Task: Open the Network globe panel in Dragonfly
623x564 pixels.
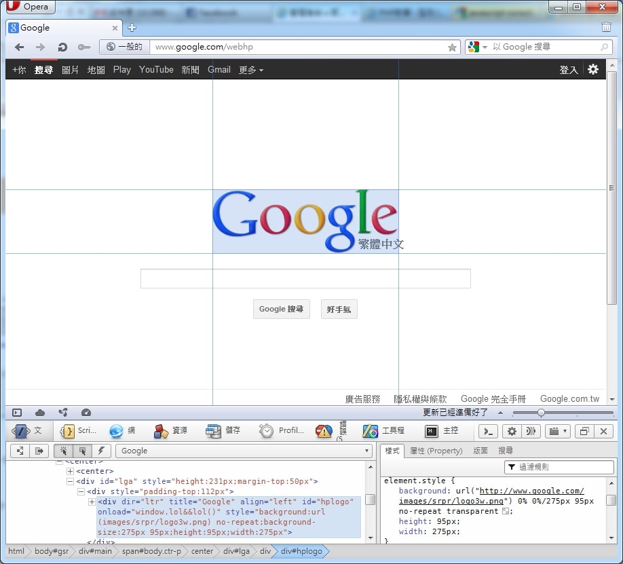Action: pos(123,431)
